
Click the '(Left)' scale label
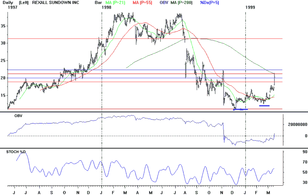point(24,3)
